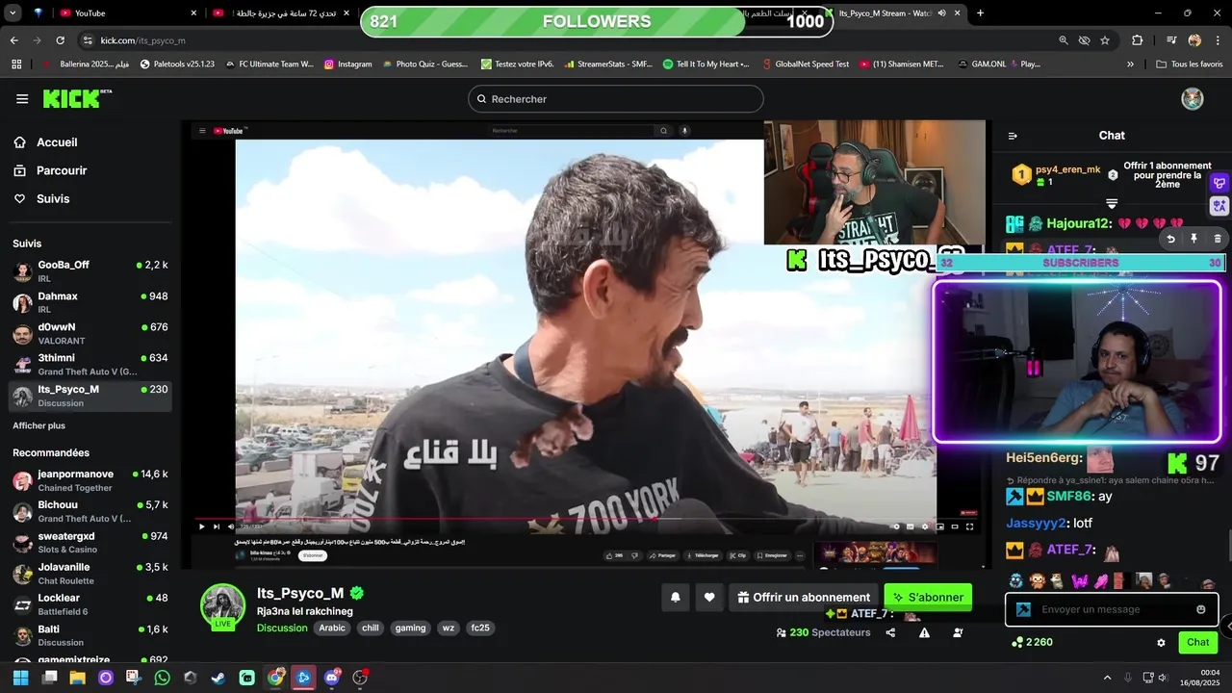
Task: Open the Discussion category link
Action: [x=282, y=628]
